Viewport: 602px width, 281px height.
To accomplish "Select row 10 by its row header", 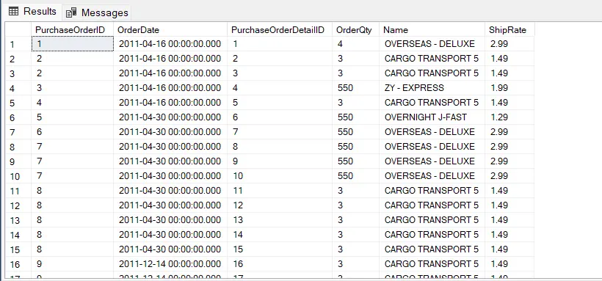I will tap(18, 176).
